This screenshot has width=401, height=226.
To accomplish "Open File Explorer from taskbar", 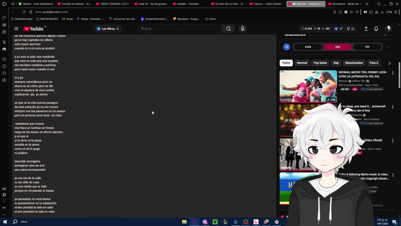I will click(x=185, y=222).
